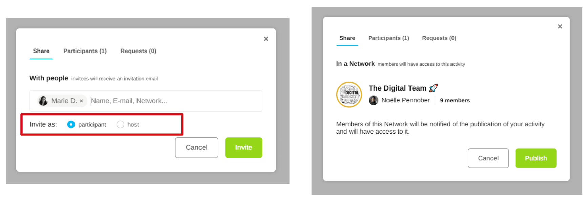Select the participant radio option
588x201 pixels.
point(71,125)
